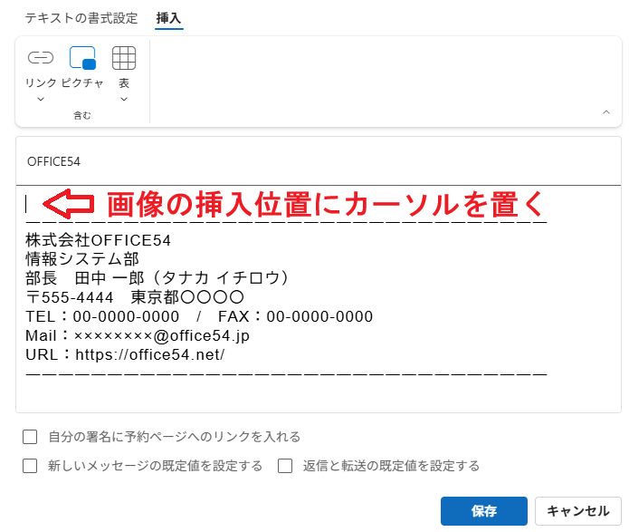The height and width of the screenshot is (532, 629).
Task: Expand the リンク dropdown chevron
Action: (41, 99)
